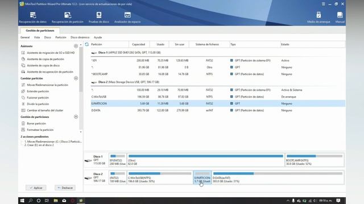Viewport: 364px width, 204px height.
Task: Start the Asistente de copia de partición
Action: pos(43,59)
